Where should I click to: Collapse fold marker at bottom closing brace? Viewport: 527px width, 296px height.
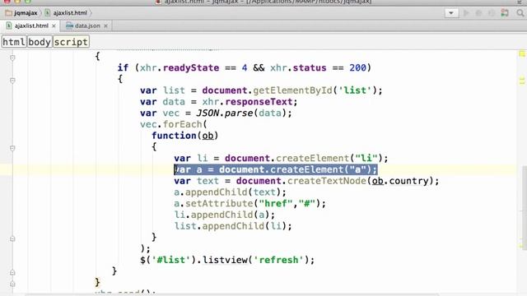12,284
